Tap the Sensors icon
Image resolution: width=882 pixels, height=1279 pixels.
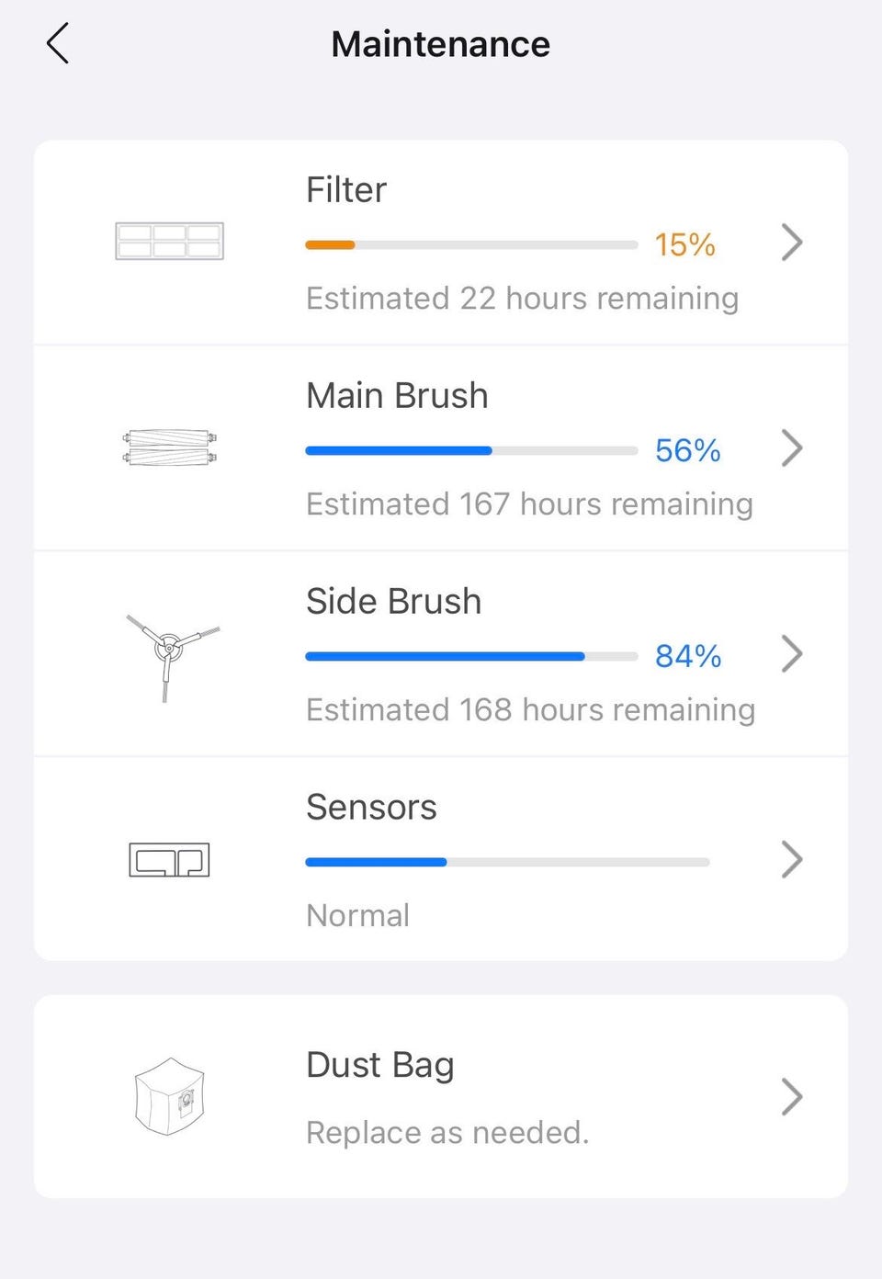pos(169,860)
